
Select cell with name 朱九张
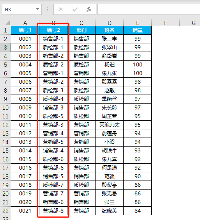(x=110, y=73)
